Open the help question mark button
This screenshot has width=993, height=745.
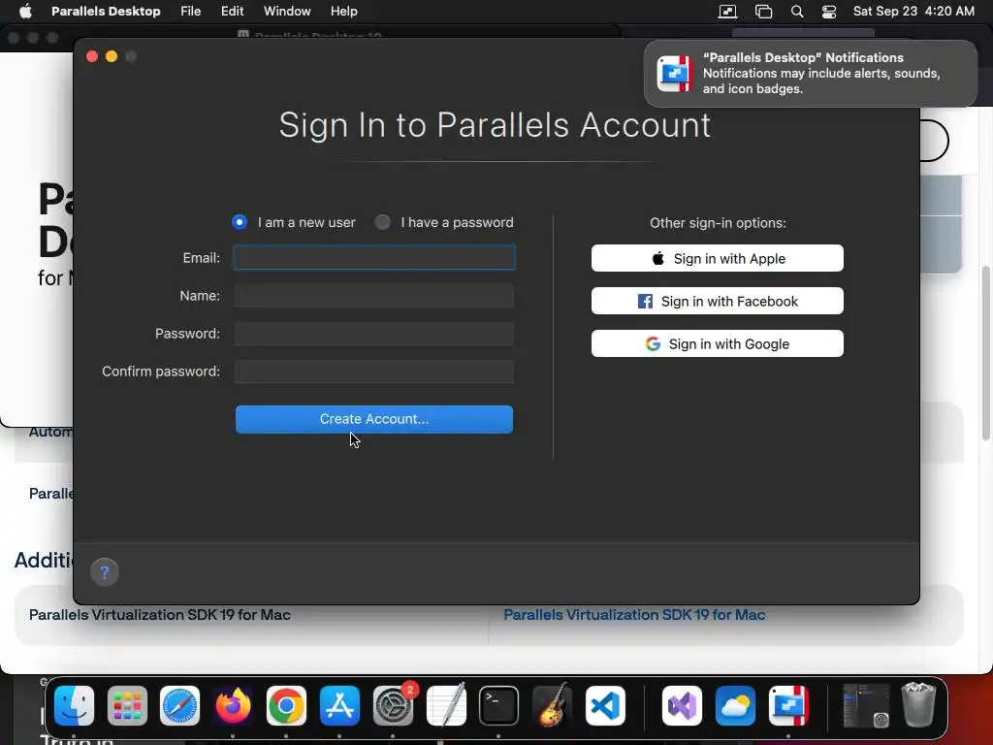coord(105,572)
